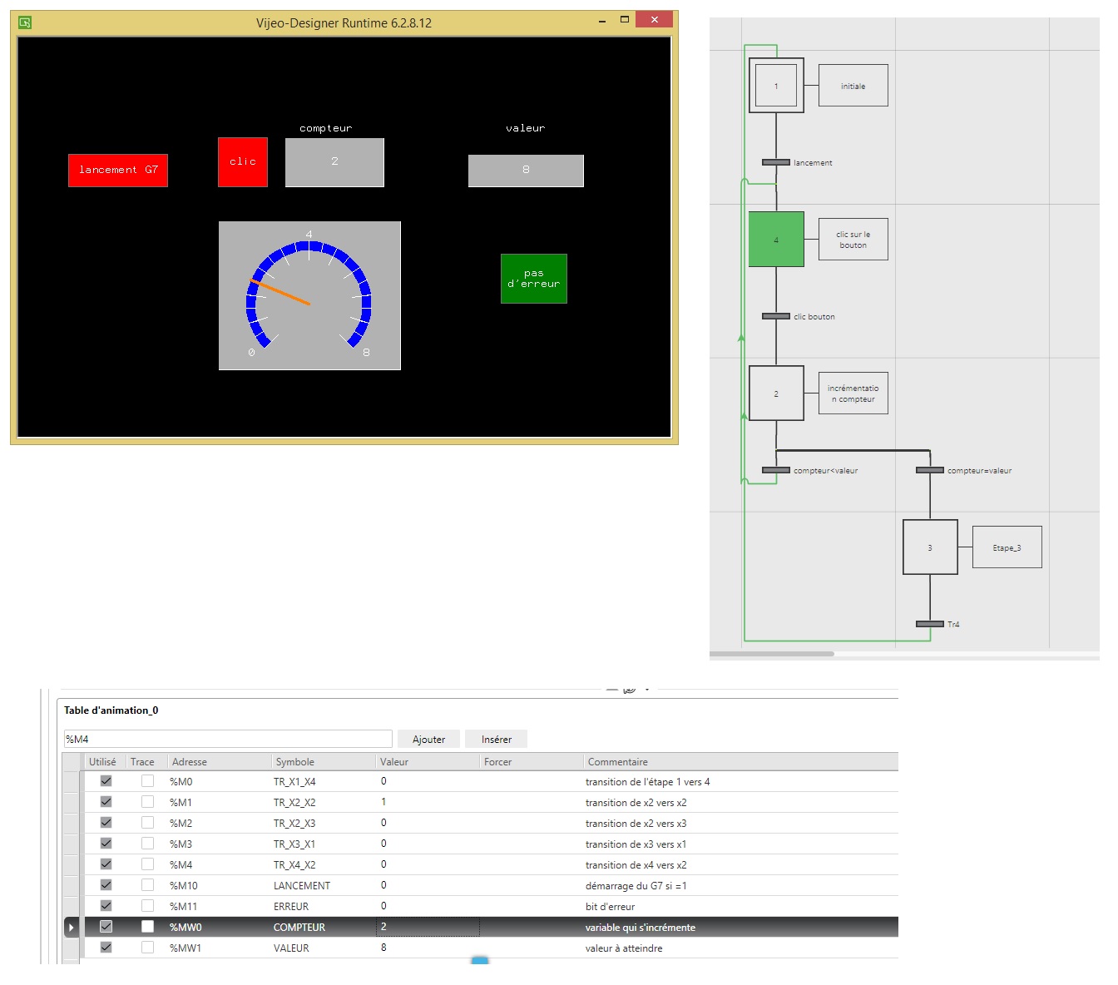Click the 'lancement' transition bar
The width and height of the screenshot is (1118, 985).
pyautogui.click(x=776, y=162)
